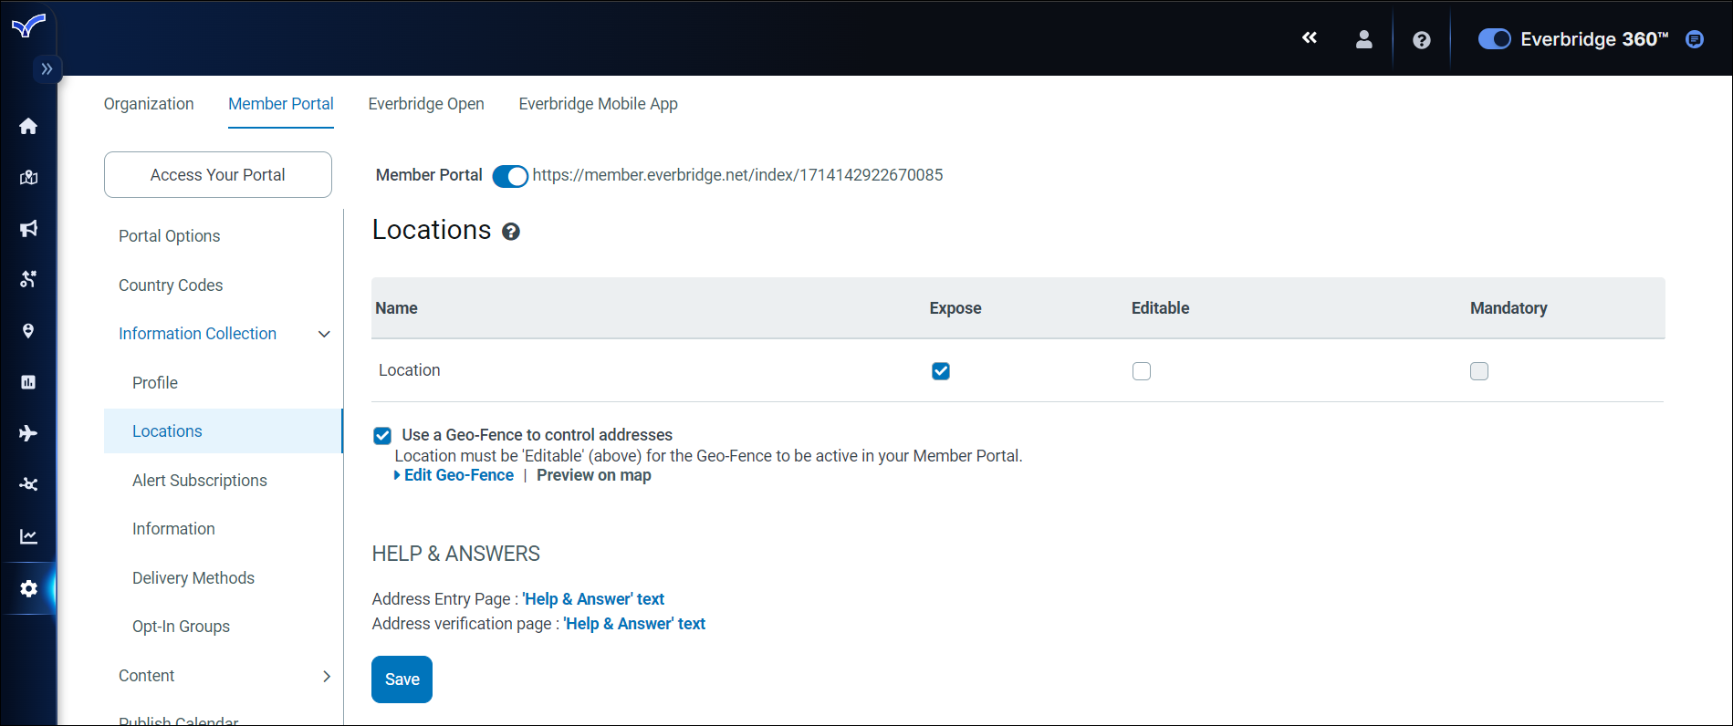Screen dimensions: 1733x726
Task: Expand the left navigation sidebar
Action: [47, 69]
